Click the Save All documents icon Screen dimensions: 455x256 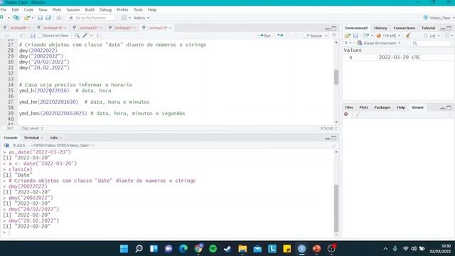tap(48, 18)
